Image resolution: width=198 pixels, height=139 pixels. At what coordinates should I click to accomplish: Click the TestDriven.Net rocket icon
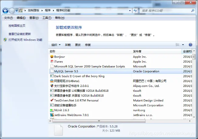[52, 100]
